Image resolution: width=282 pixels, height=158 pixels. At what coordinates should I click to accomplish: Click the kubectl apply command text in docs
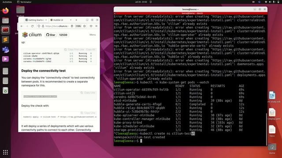coord(60,117)
